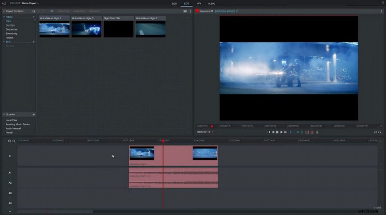386x215 pixels.
Task: Select Everything filter in sidebar
Action: pyautogui.click(x=11, y=34)
